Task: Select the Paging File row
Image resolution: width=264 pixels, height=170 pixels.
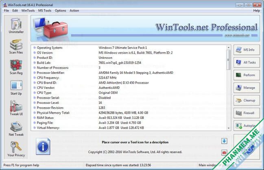Action: [x=129, y=123]
